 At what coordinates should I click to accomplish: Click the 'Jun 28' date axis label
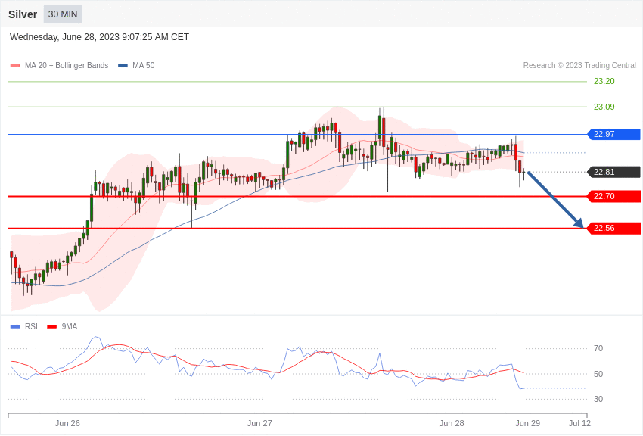click(x=452, y=423)
